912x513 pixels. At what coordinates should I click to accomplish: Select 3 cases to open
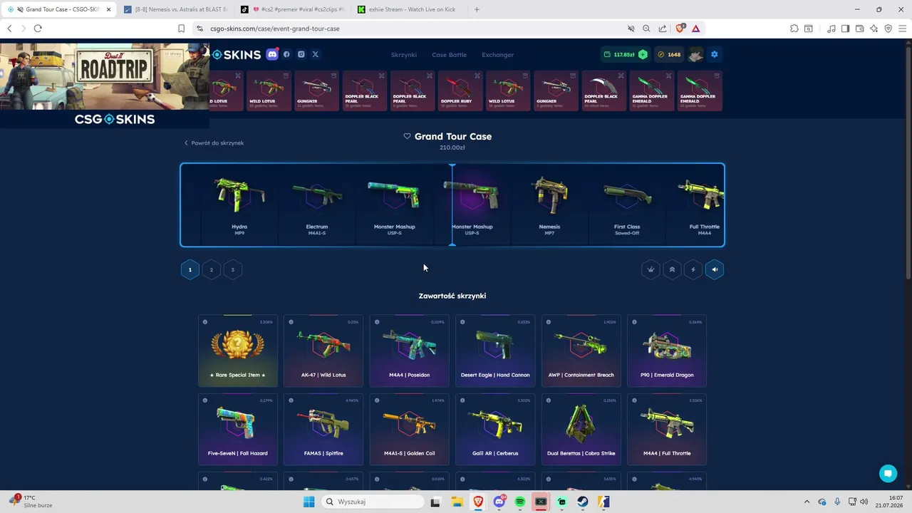232,269
